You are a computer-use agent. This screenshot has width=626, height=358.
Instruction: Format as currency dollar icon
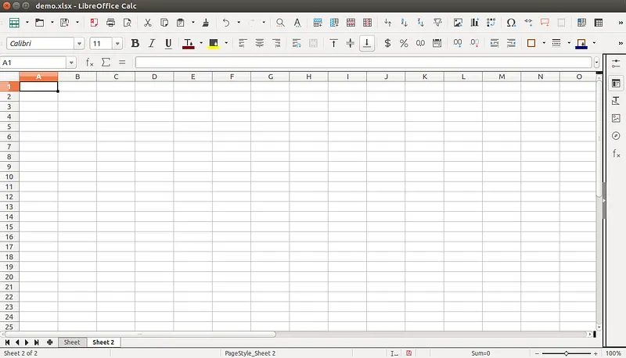tap(387, 43)
